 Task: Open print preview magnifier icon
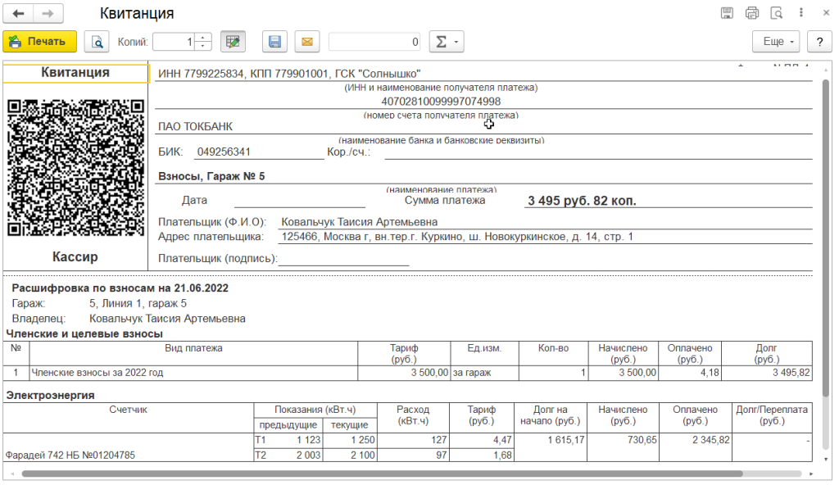97,42
